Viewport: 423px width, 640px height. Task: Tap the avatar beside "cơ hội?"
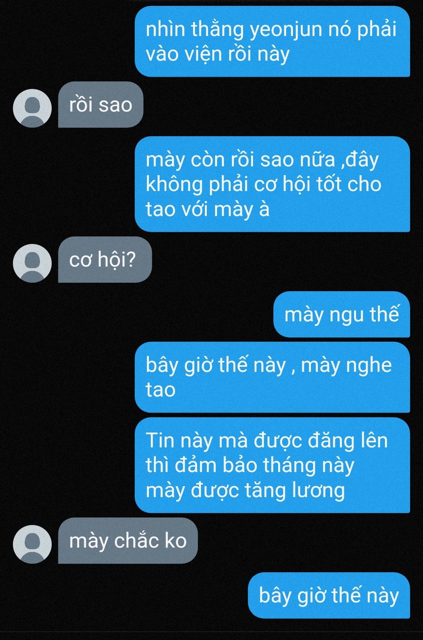(32, 263)
